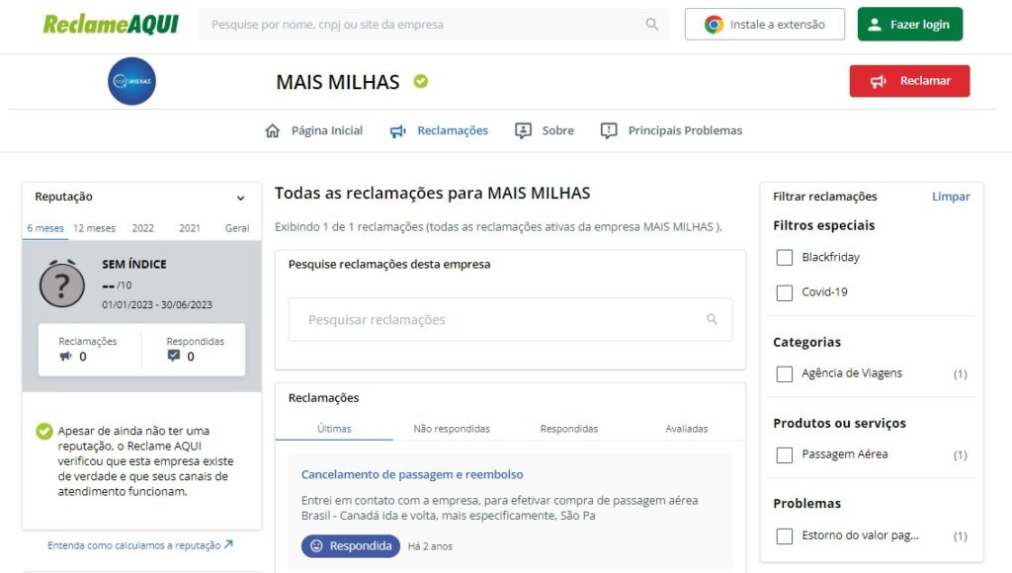Click the magnifier icon in top search bar
The height and width of the screenshot is (573, 1012).
click(x=651, y=25)
